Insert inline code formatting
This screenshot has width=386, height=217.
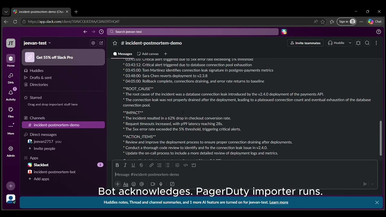point(185,165)
